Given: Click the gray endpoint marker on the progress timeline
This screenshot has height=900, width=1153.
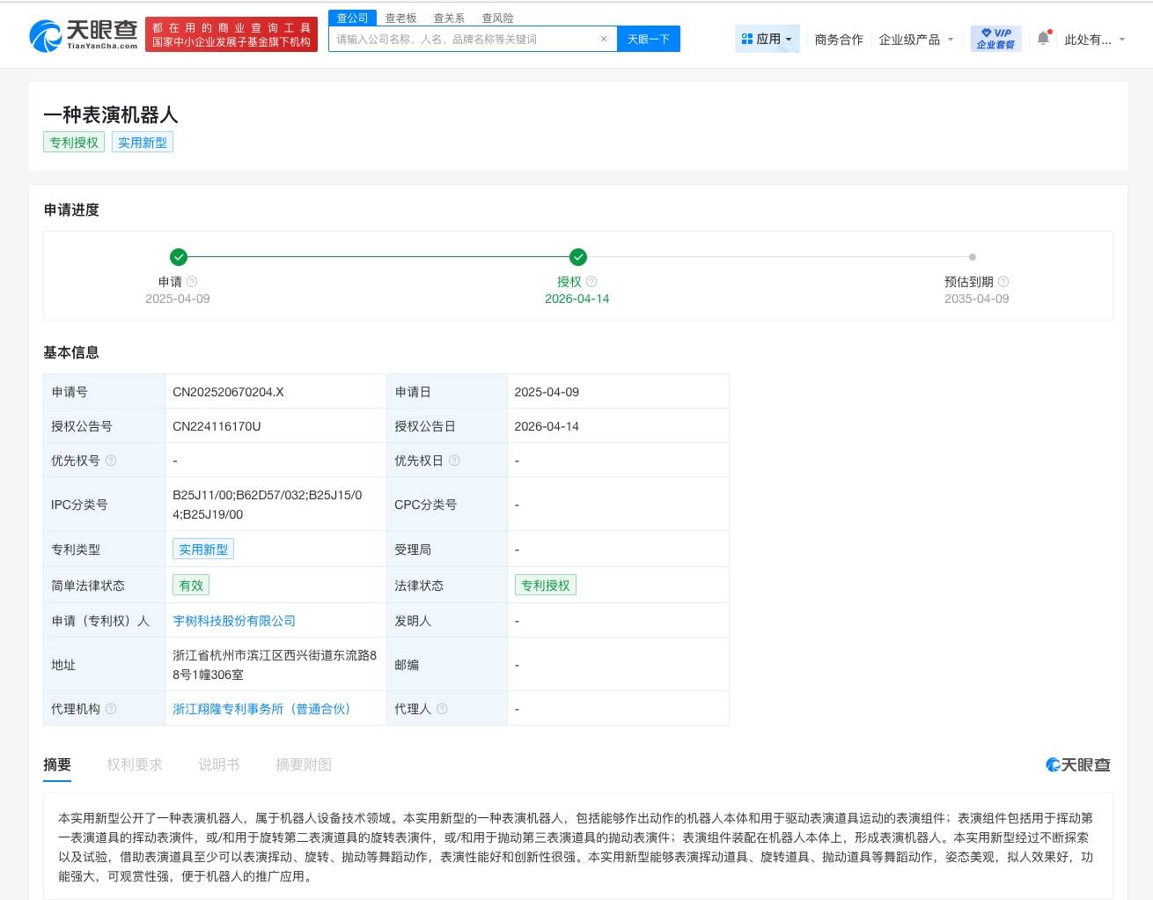Looking at the screenshot, I should click(973, 257).
